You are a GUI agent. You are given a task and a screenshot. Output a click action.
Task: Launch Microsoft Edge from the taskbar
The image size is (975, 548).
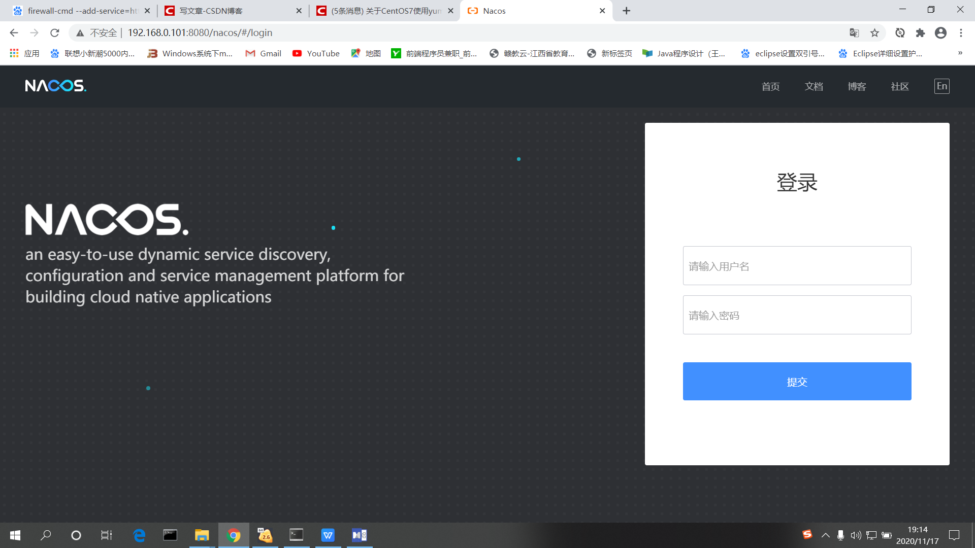point(139,535)
